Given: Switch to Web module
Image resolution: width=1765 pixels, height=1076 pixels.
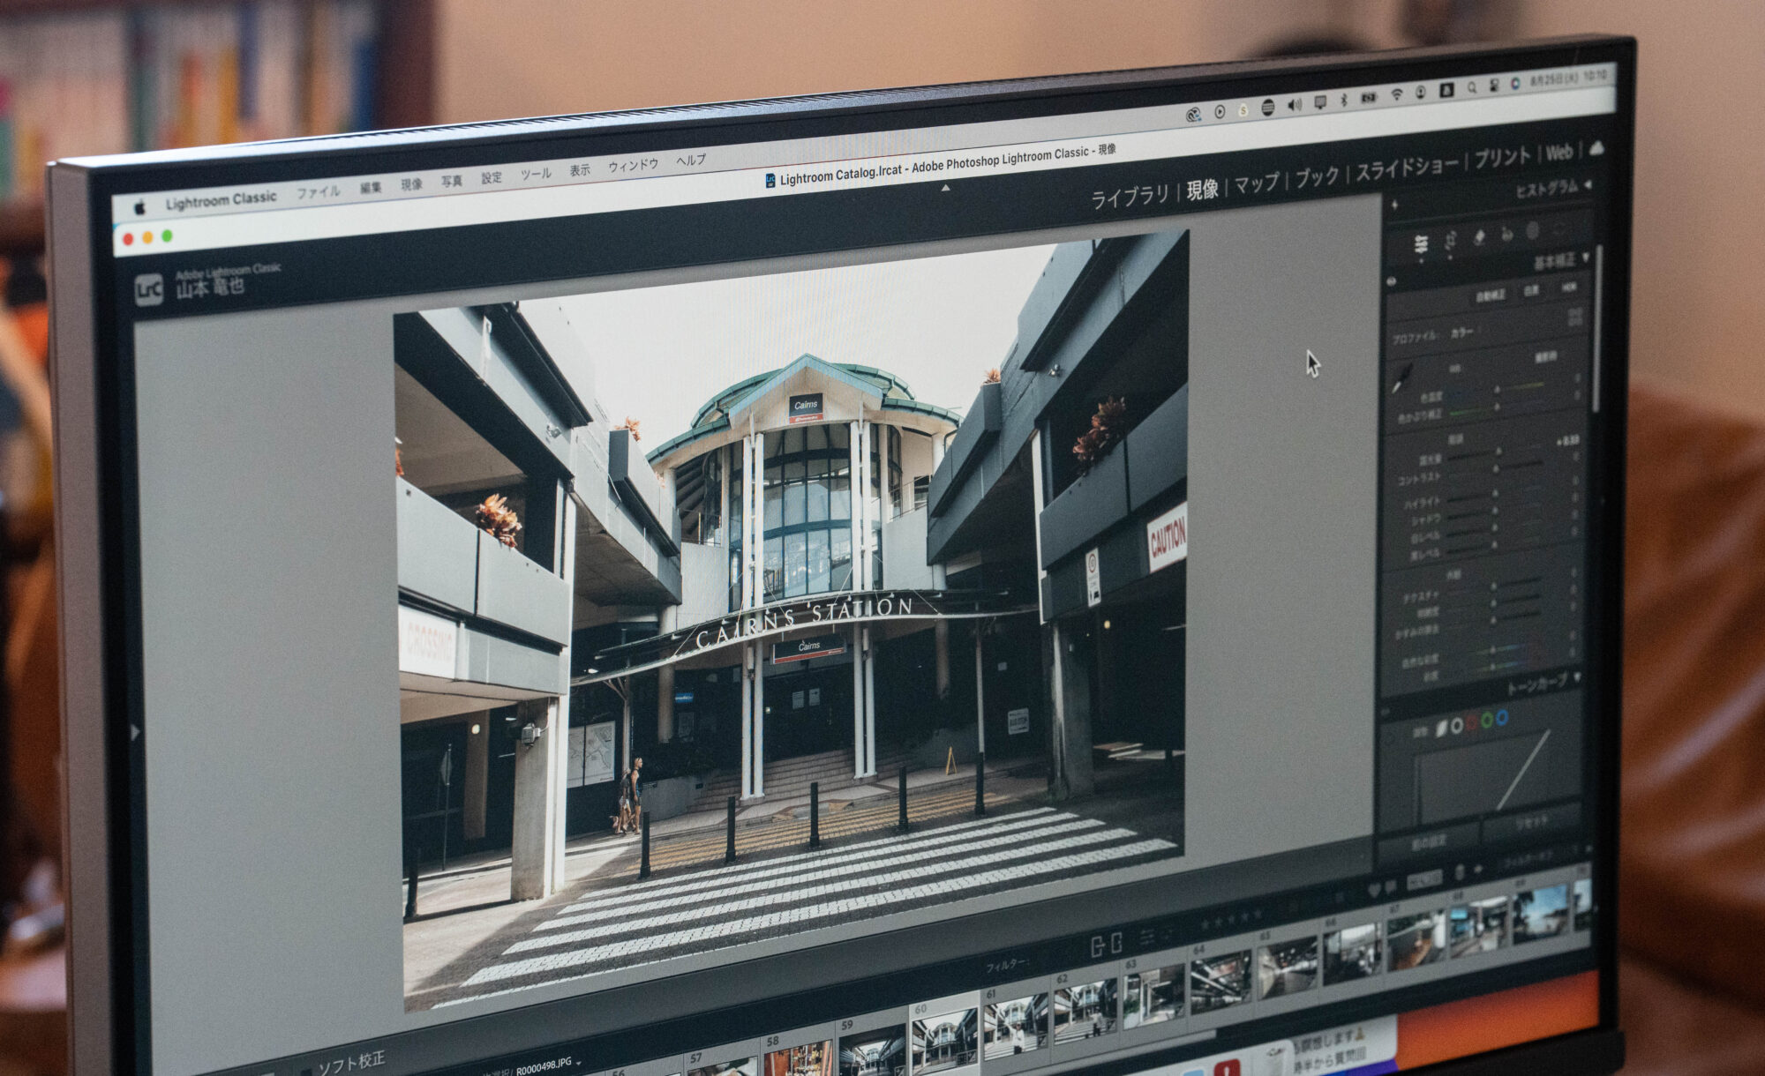Looking at the screenshot, I should [x=1559, y=153].
